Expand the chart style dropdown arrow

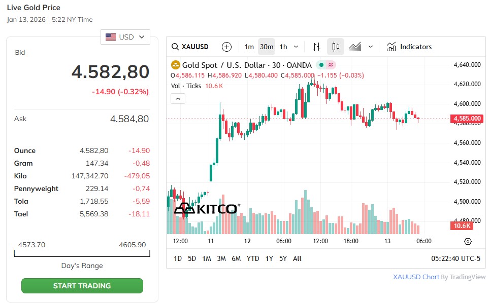click(x=371, y=47)
